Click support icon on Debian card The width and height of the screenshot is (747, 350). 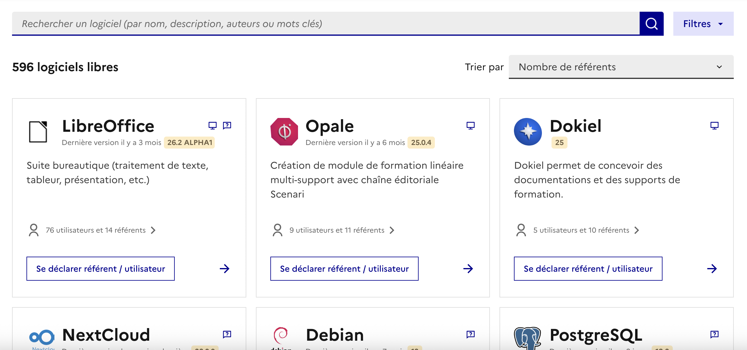[471, 334]
